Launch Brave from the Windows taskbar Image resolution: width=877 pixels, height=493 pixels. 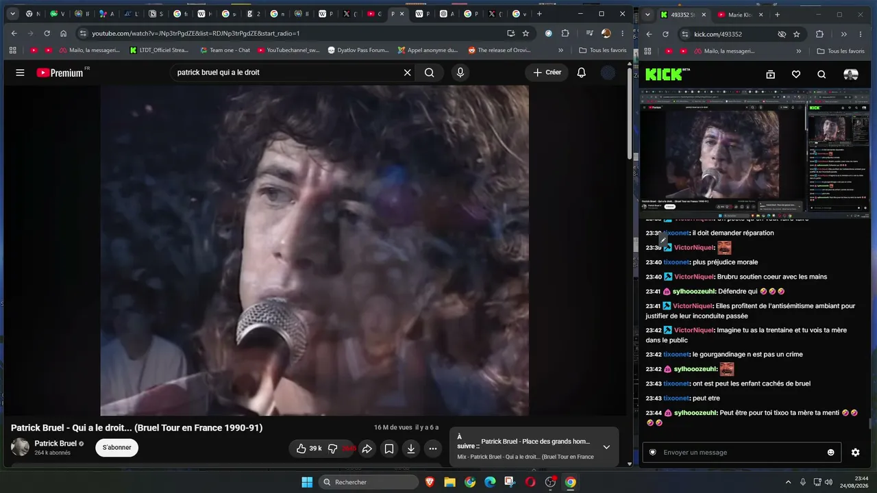click(x=430, y=482)
